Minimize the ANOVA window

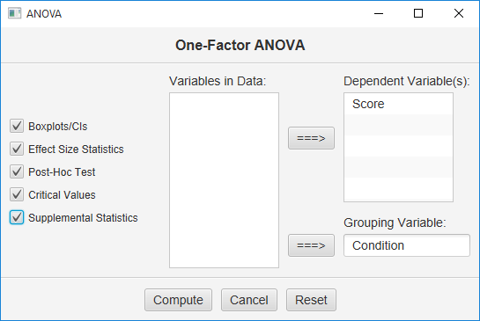pos(379,13)
